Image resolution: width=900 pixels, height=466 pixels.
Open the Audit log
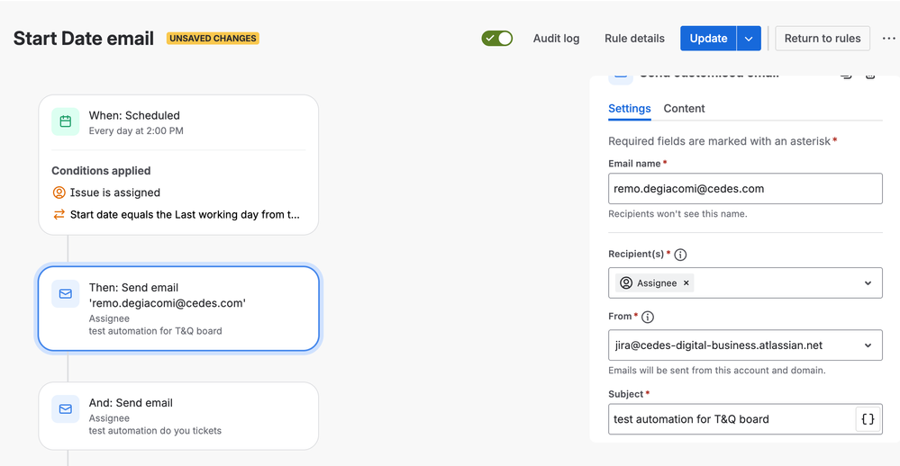[x=556, y=39]
